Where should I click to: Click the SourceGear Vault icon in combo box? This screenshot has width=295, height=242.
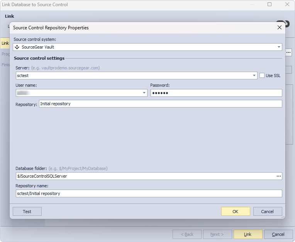(17, 47)
